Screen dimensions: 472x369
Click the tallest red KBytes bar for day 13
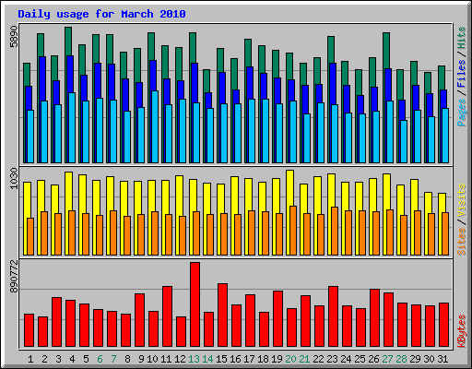point(195,304)
